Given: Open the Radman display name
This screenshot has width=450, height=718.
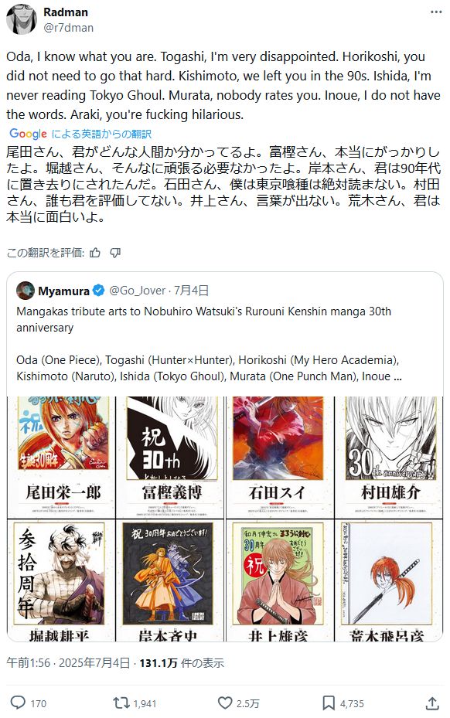Looking at the screenshot, I should (66, 12).
